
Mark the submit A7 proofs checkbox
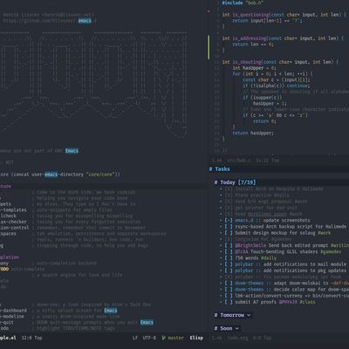coord(229,302)
